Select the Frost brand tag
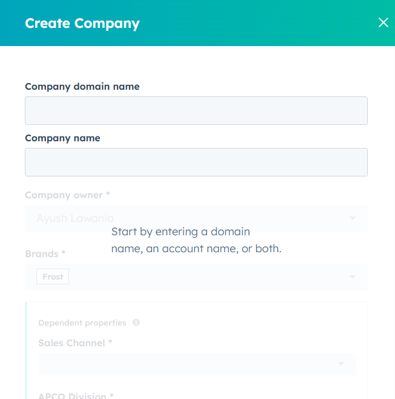395x399 pixels. [x=53, y=277]
